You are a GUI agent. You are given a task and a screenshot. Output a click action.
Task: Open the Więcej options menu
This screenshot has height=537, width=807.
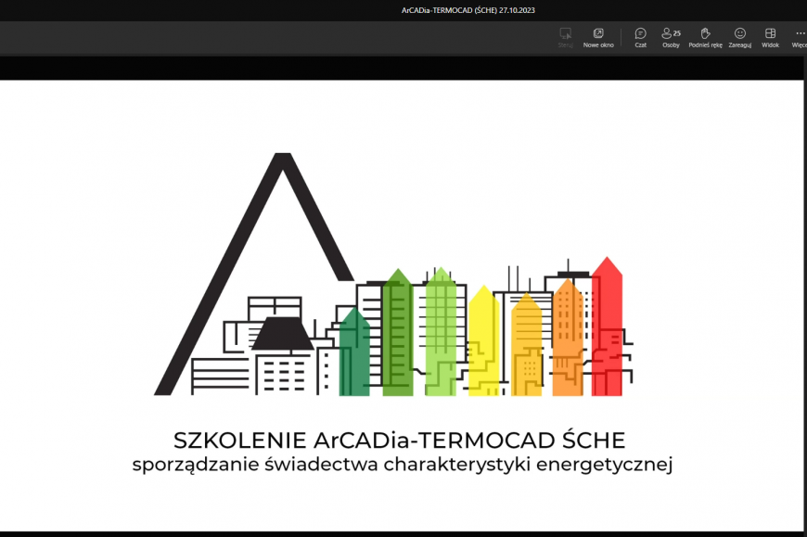coord(800,38)
